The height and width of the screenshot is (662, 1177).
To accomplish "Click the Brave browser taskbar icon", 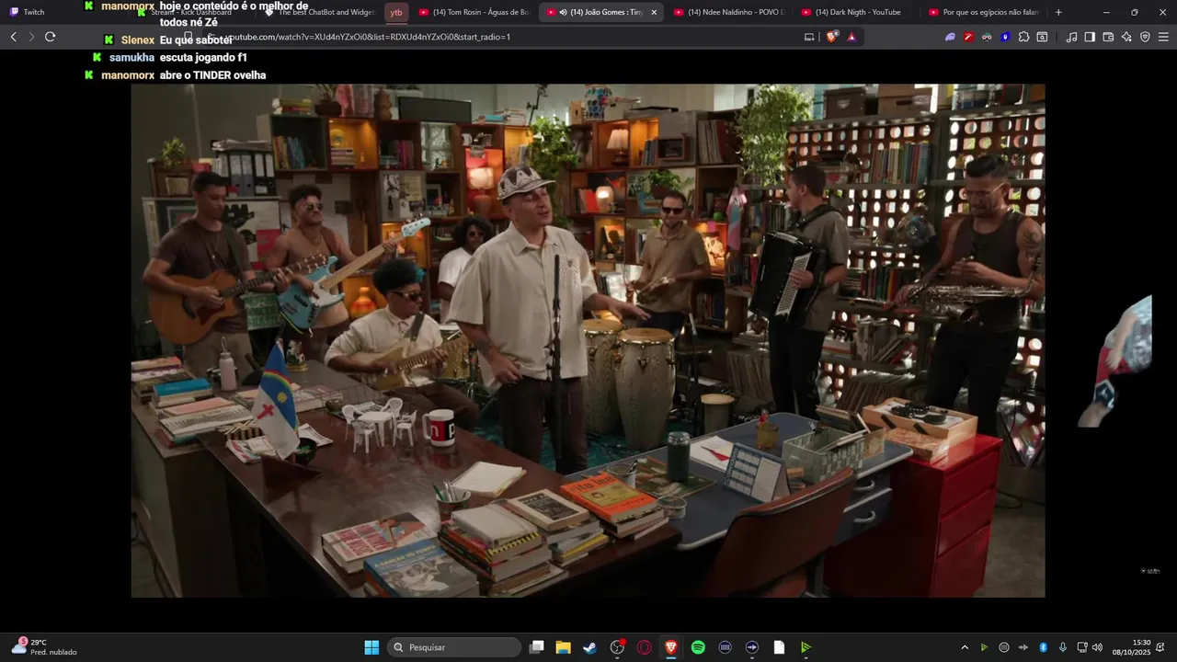I will click(671, 647).
